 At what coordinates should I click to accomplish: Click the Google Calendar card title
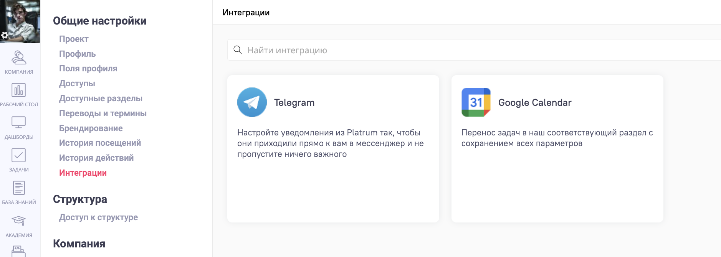tap(535, 102)
